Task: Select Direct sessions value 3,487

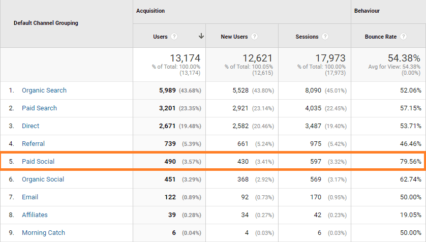Action: pos(313,126)
